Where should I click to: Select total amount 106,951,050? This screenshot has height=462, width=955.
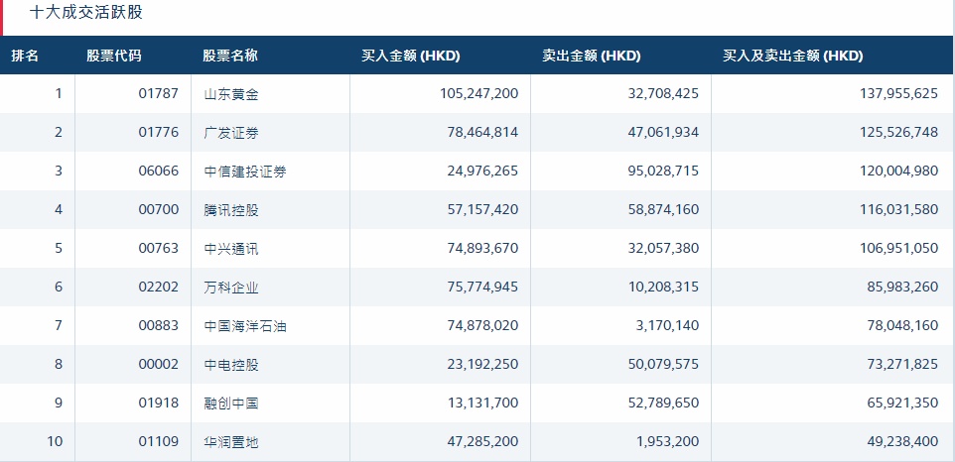(898, 249)
